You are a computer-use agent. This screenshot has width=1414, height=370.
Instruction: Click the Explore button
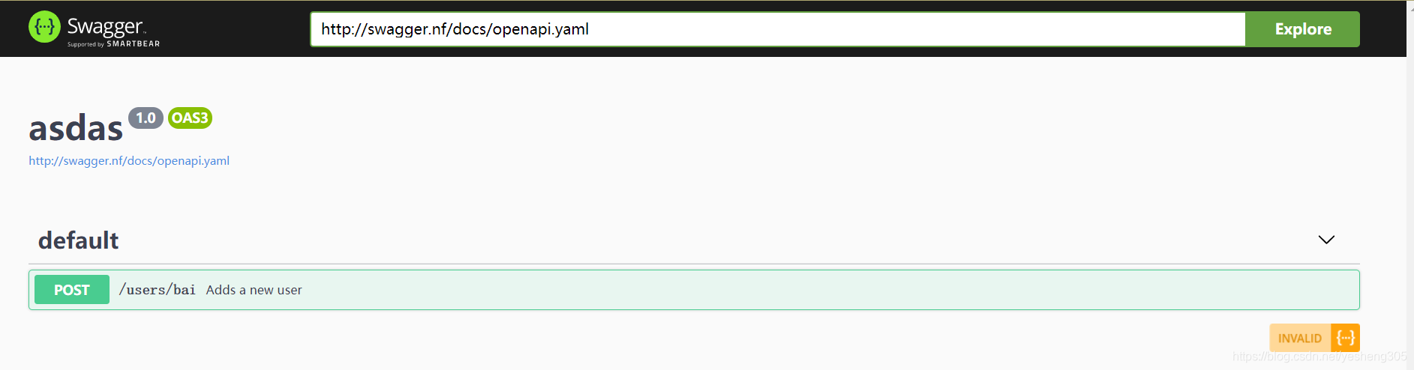[x=1302, y=29]
